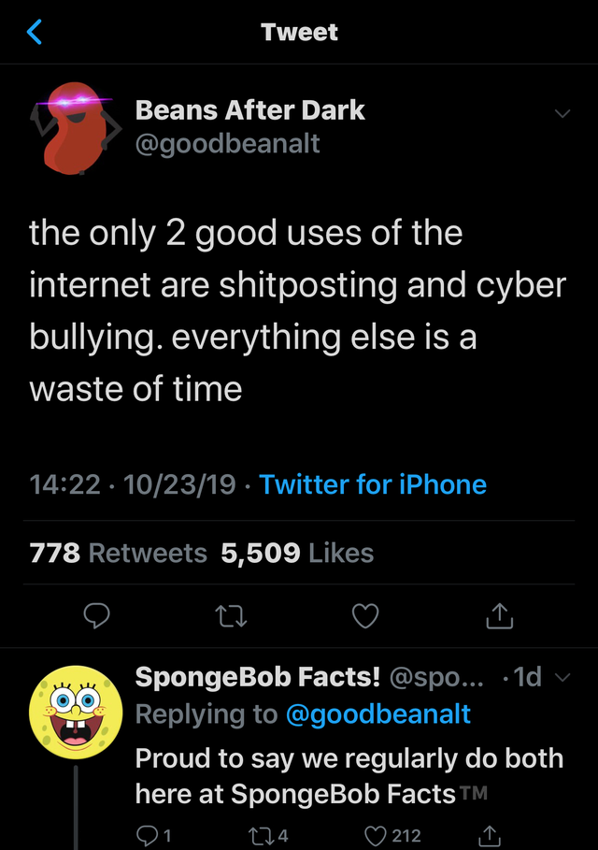Open @goodbeanalt mention in reply
Viewport: 598px width, 850px height.
pyautogui.click(x=377, y=714)
